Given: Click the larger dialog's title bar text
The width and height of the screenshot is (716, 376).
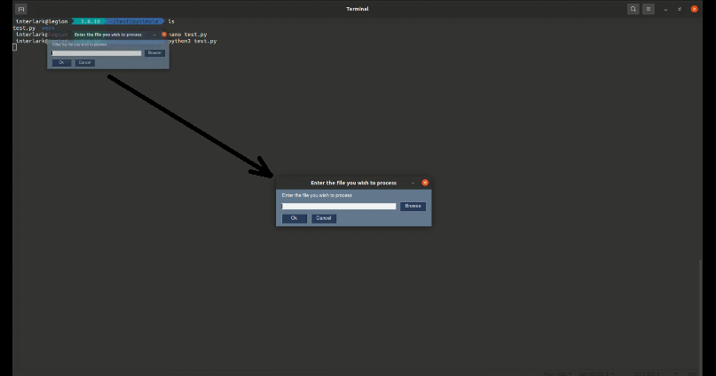Looking at the screenshot, I should (353, 183).
